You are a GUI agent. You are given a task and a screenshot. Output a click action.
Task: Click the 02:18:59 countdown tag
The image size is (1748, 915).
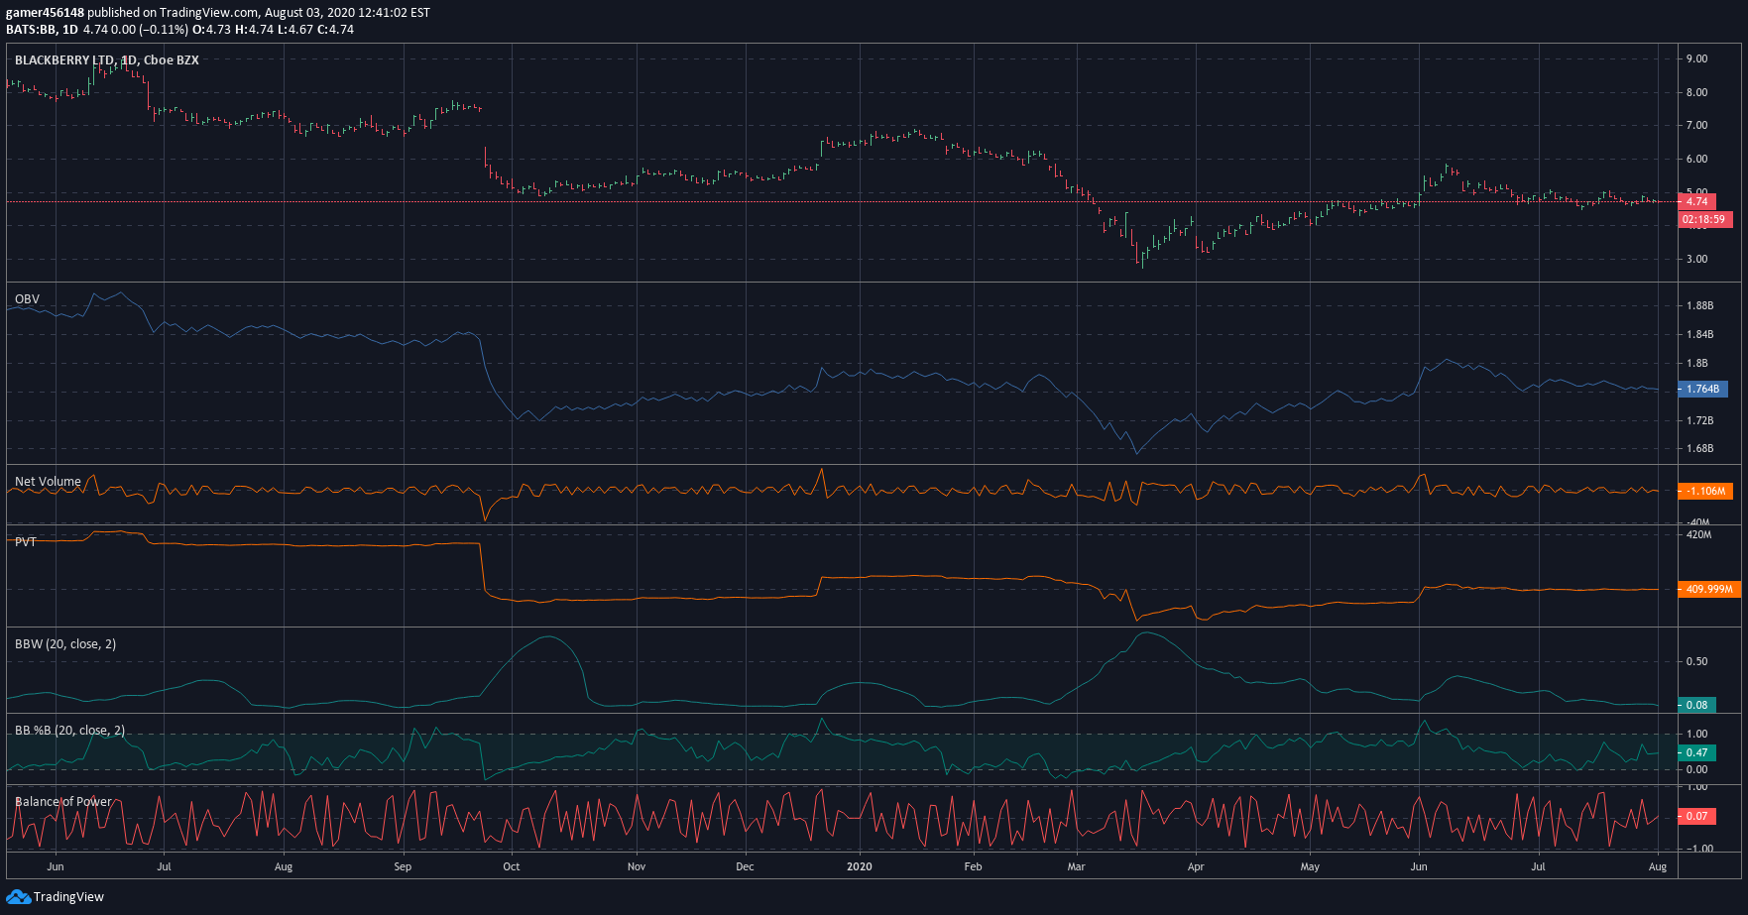(1704, 220)
